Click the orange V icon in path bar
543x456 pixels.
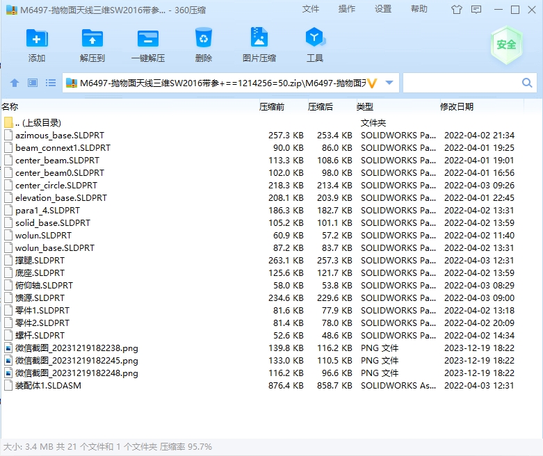pyautogui.click(x=372, y=83)
